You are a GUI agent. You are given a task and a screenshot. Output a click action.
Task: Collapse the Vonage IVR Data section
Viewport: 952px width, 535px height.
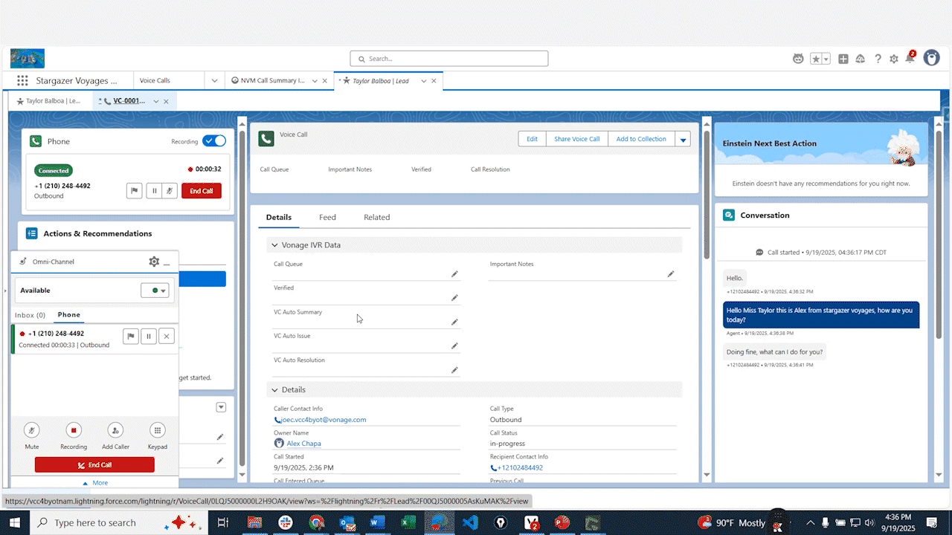(x=274, y=244)
